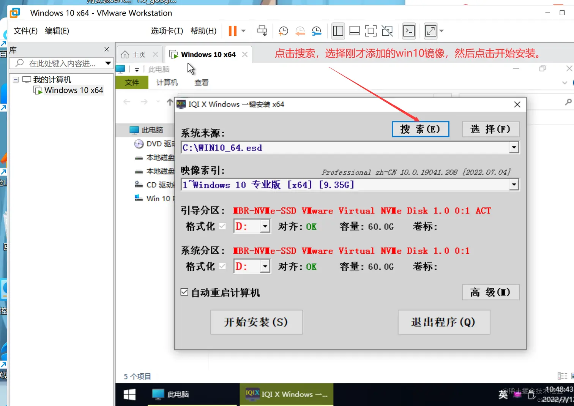
Task: Open the Explorer 计算机 ribbon tab
Action: pos(167,82)
